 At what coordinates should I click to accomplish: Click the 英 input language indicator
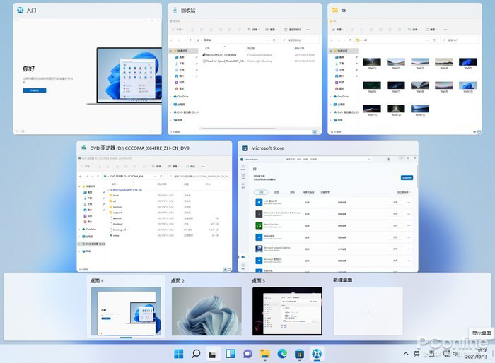(418, 353)
